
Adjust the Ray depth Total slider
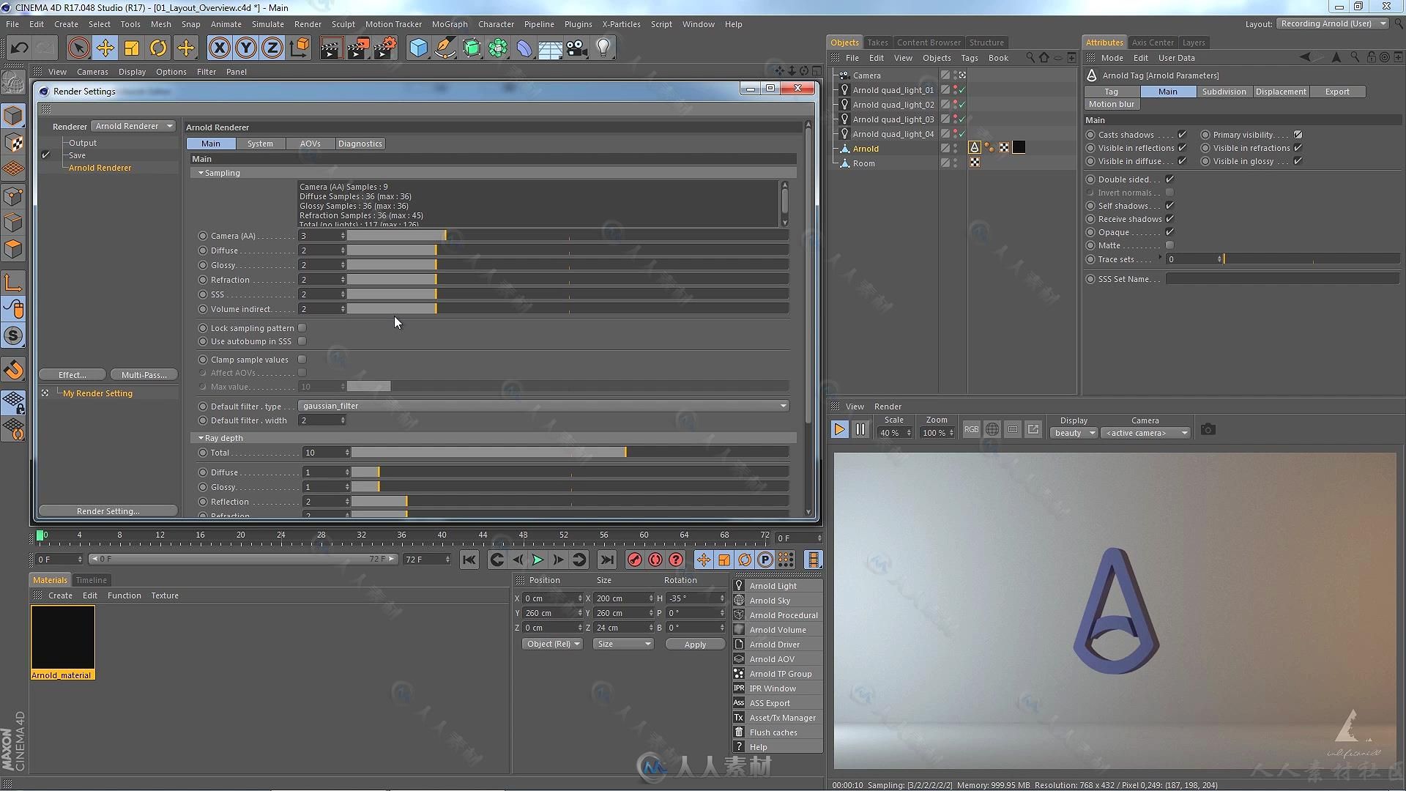[x=570, y=453]
